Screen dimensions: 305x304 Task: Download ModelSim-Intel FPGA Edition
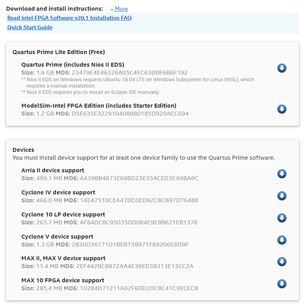[x=282, y=109]
